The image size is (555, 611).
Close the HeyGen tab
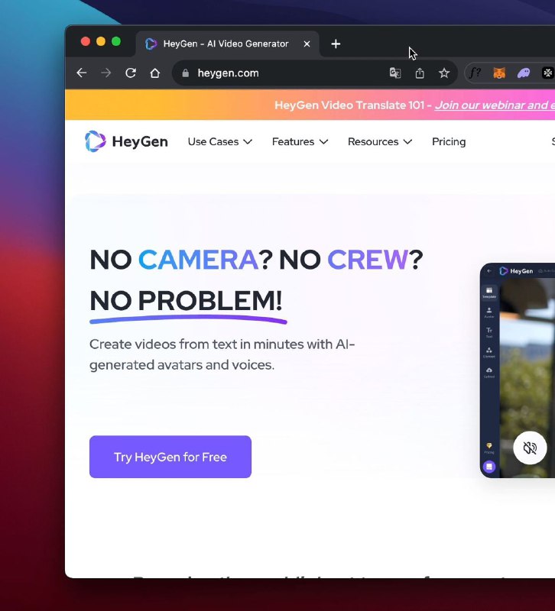(x=307, y=44)
